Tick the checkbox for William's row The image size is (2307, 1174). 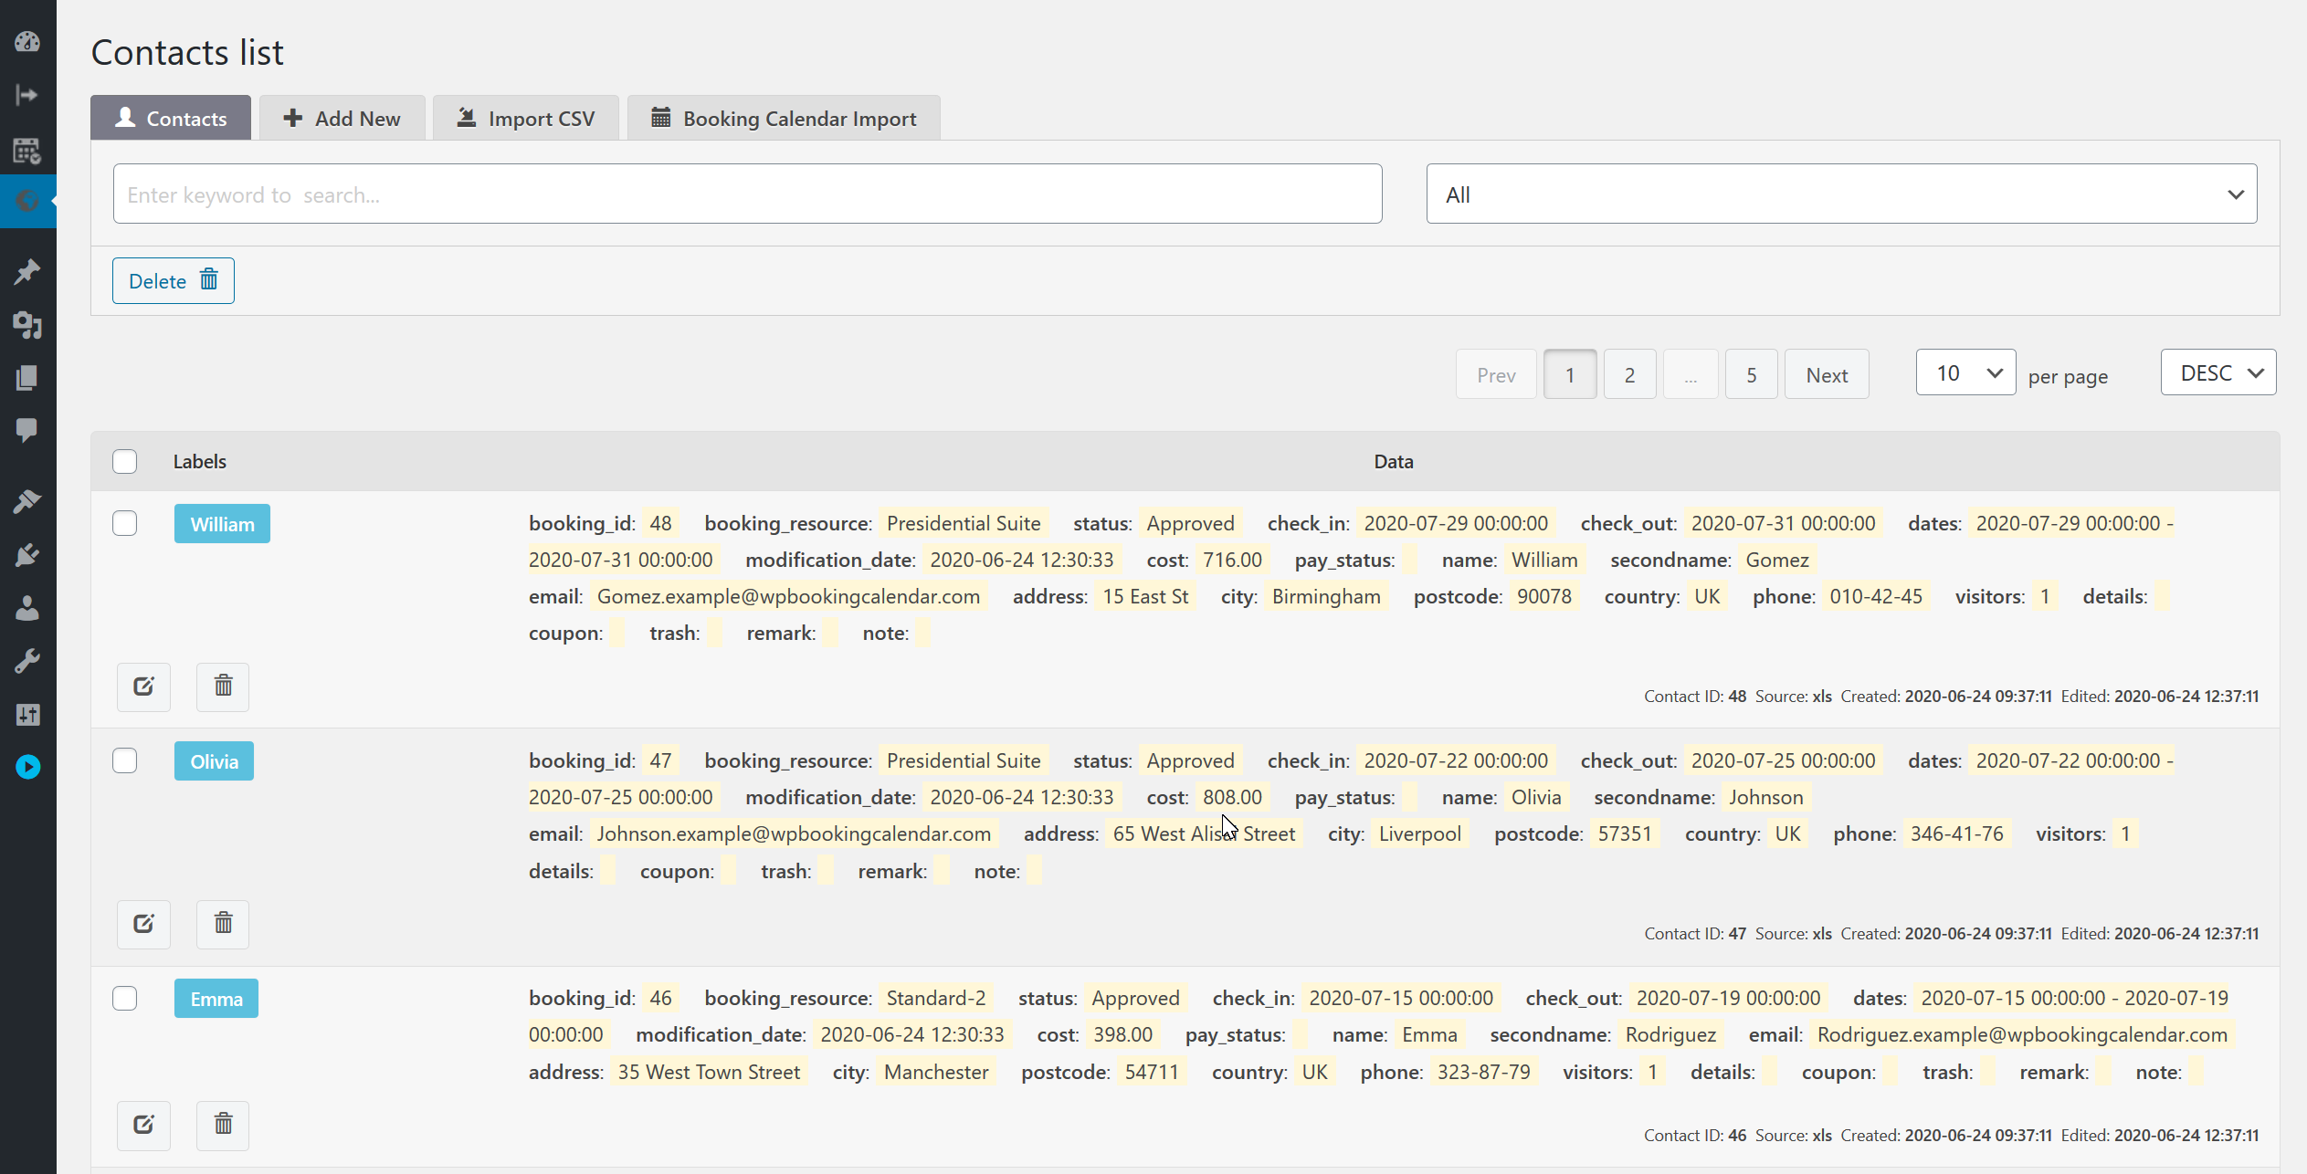(125, 523)
